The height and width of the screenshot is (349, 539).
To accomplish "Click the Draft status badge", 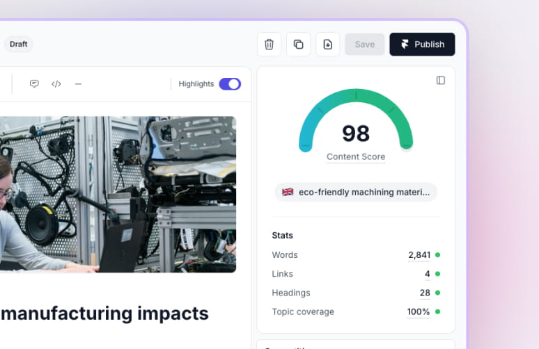I will click(19, 44).
